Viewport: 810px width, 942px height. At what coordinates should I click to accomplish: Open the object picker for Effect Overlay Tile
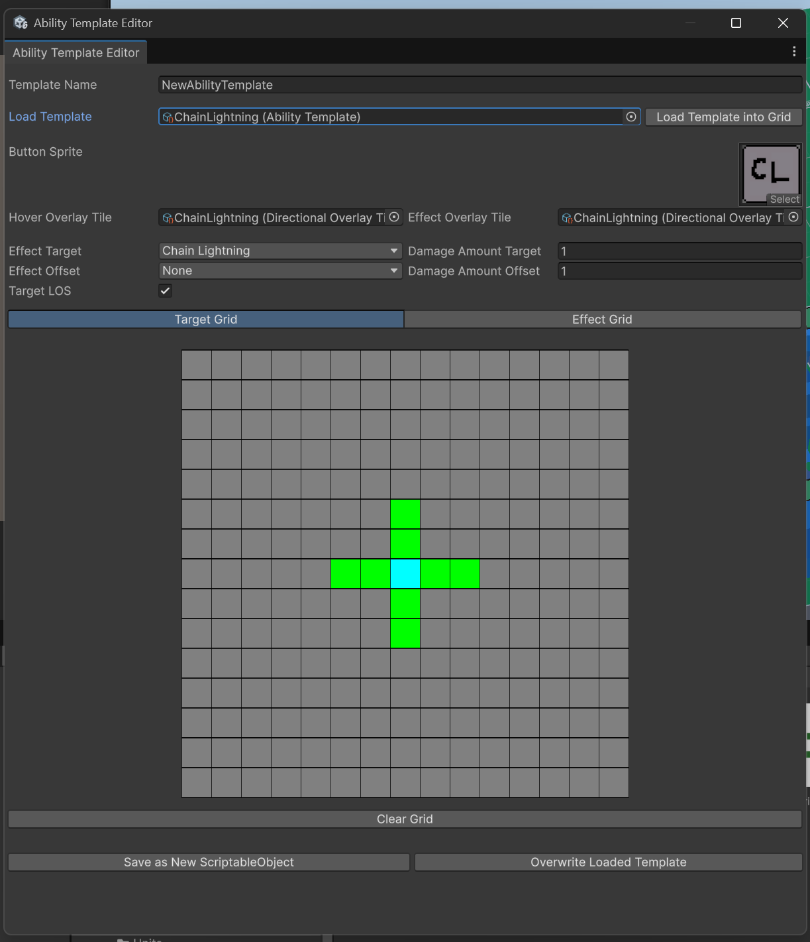[793, 217]
